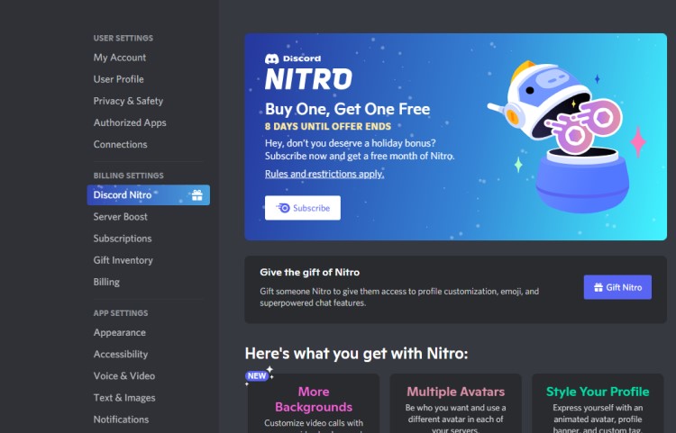Open Privacy & Safety settings
Image resolution: width=676 pixels, height=433 pixels.
click(128, 101)
